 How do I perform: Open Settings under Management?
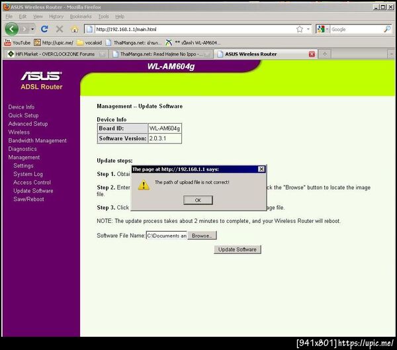[x=23, y=165]
